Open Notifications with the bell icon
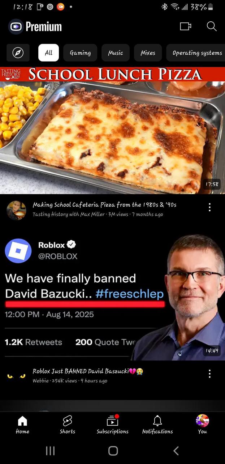The width and height of the screenshot is (225, 464). click(x=157, y=425)
